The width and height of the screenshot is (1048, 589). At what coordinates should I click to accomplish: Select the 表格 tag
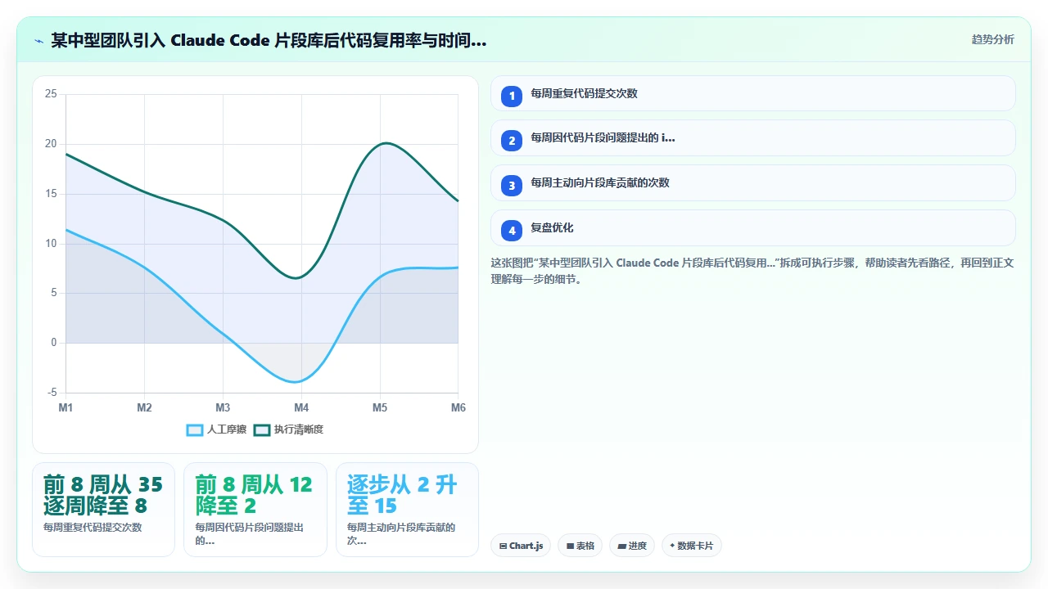tap(580, 546)
